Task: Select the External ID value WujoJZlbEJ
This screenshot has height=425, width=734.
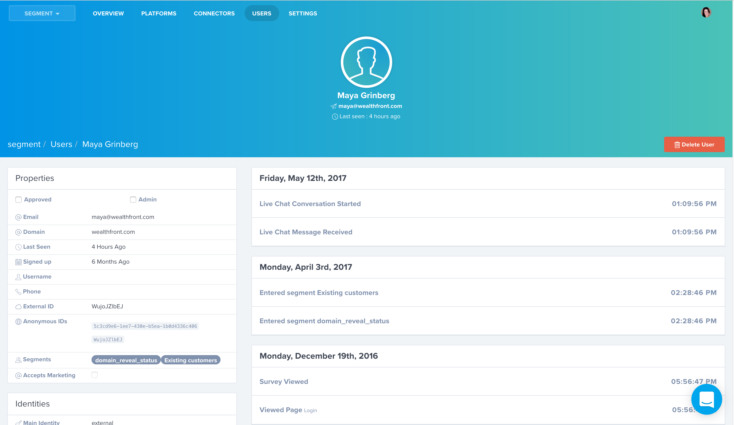Action: click(x=107, y=307)
